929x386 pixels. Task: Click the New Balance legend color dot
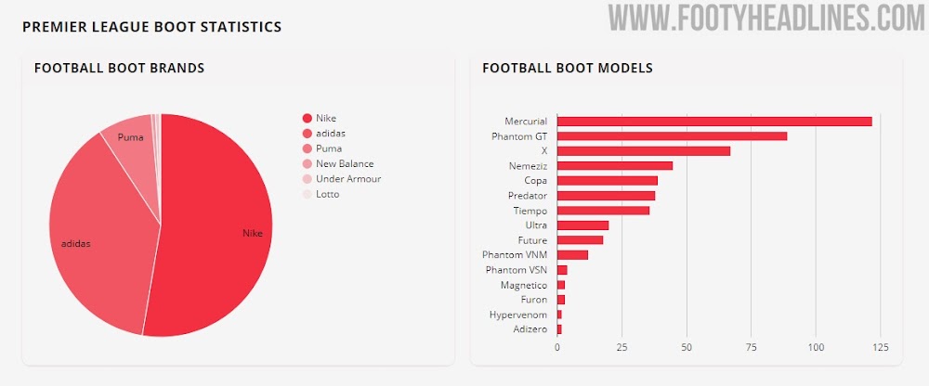[307, 163]
